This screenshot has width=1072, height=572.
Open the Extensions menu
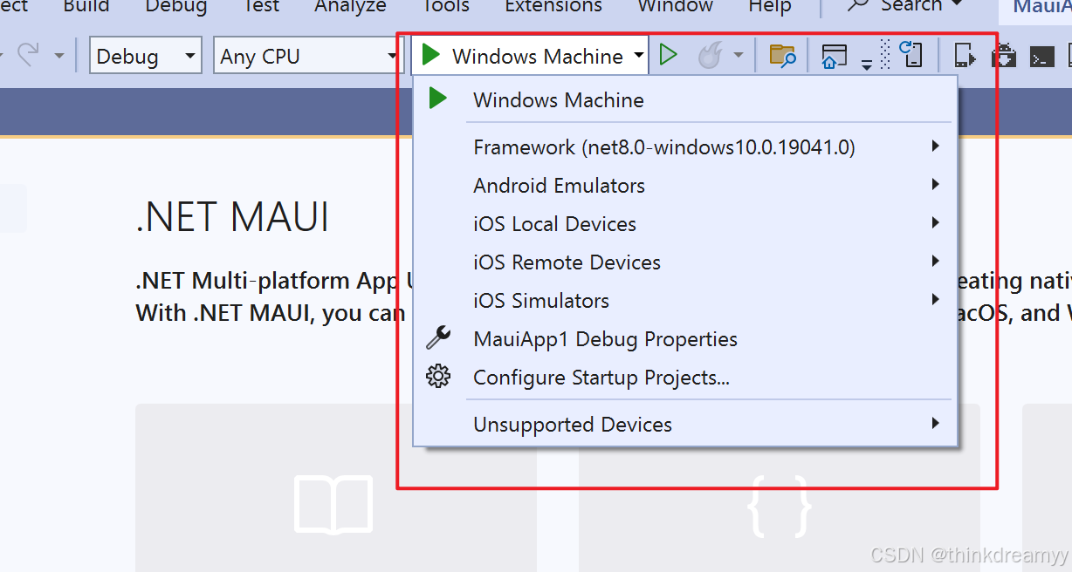(553, 6)
